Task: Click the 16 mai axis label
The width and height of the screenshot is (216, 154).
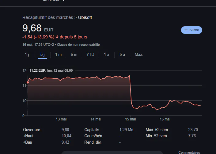Action: (165, 119)
